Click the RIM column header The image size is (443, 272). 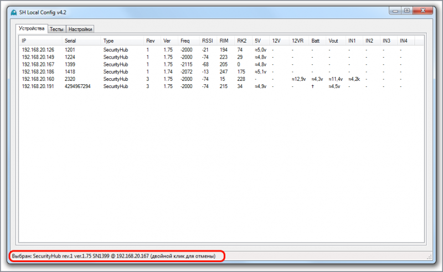(x=225, y=40)
